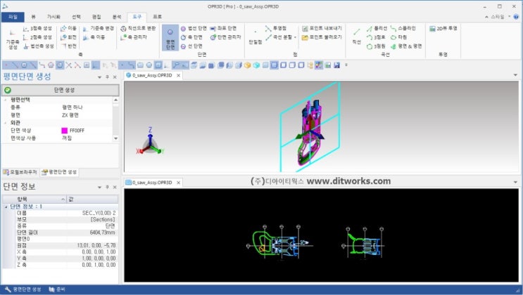Select the 스플라인 curve tool
The height and width of the screenshot is (295, 523).
pos(402,28)
